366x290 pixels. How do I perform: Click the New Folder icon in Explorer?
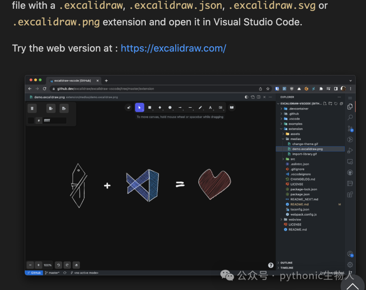pyautogui.click(x=330, y=103)
